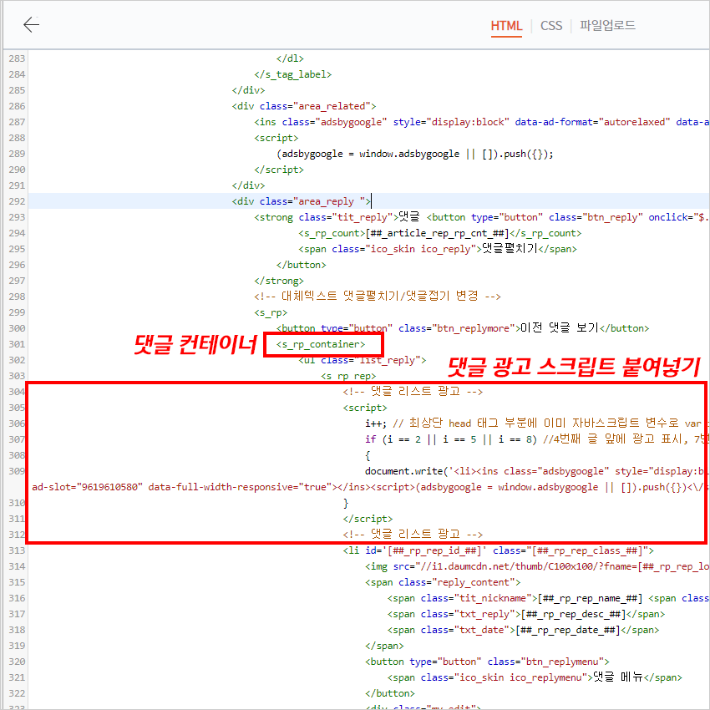Image resolution: width=710 pixels, height=710 pixels.
Task: Click the strong class="tit_reply" line
Action: (x=481, y=217)
